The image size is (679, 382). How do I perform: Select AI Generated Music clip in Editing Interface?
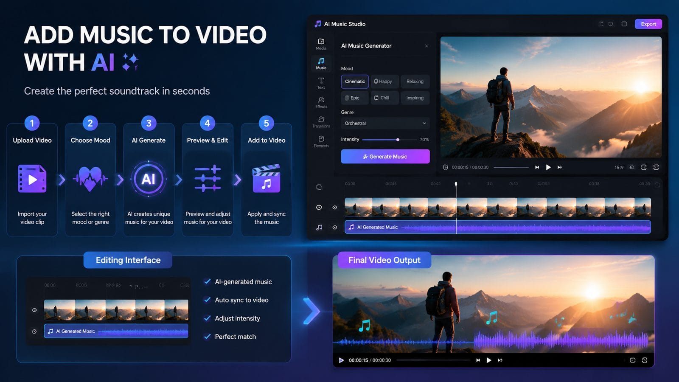coord(116,331)
